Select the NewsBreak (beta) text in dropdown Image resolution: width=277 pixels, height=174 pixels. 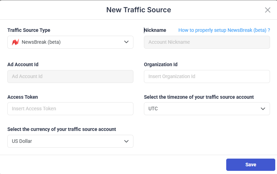click(x=41, y=42)
